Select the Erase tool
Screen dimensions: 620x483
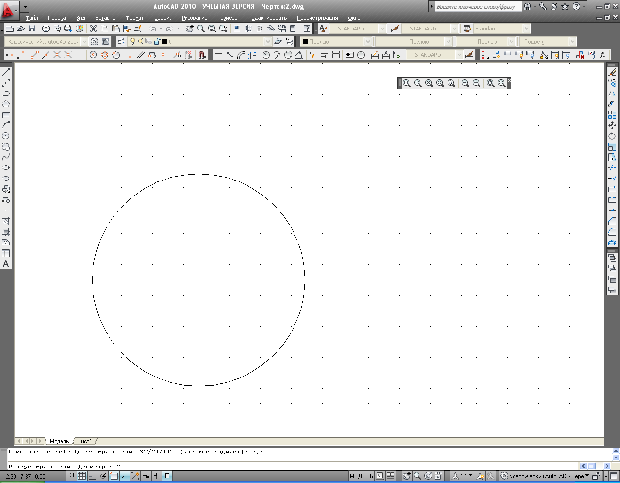coord(612,73)
